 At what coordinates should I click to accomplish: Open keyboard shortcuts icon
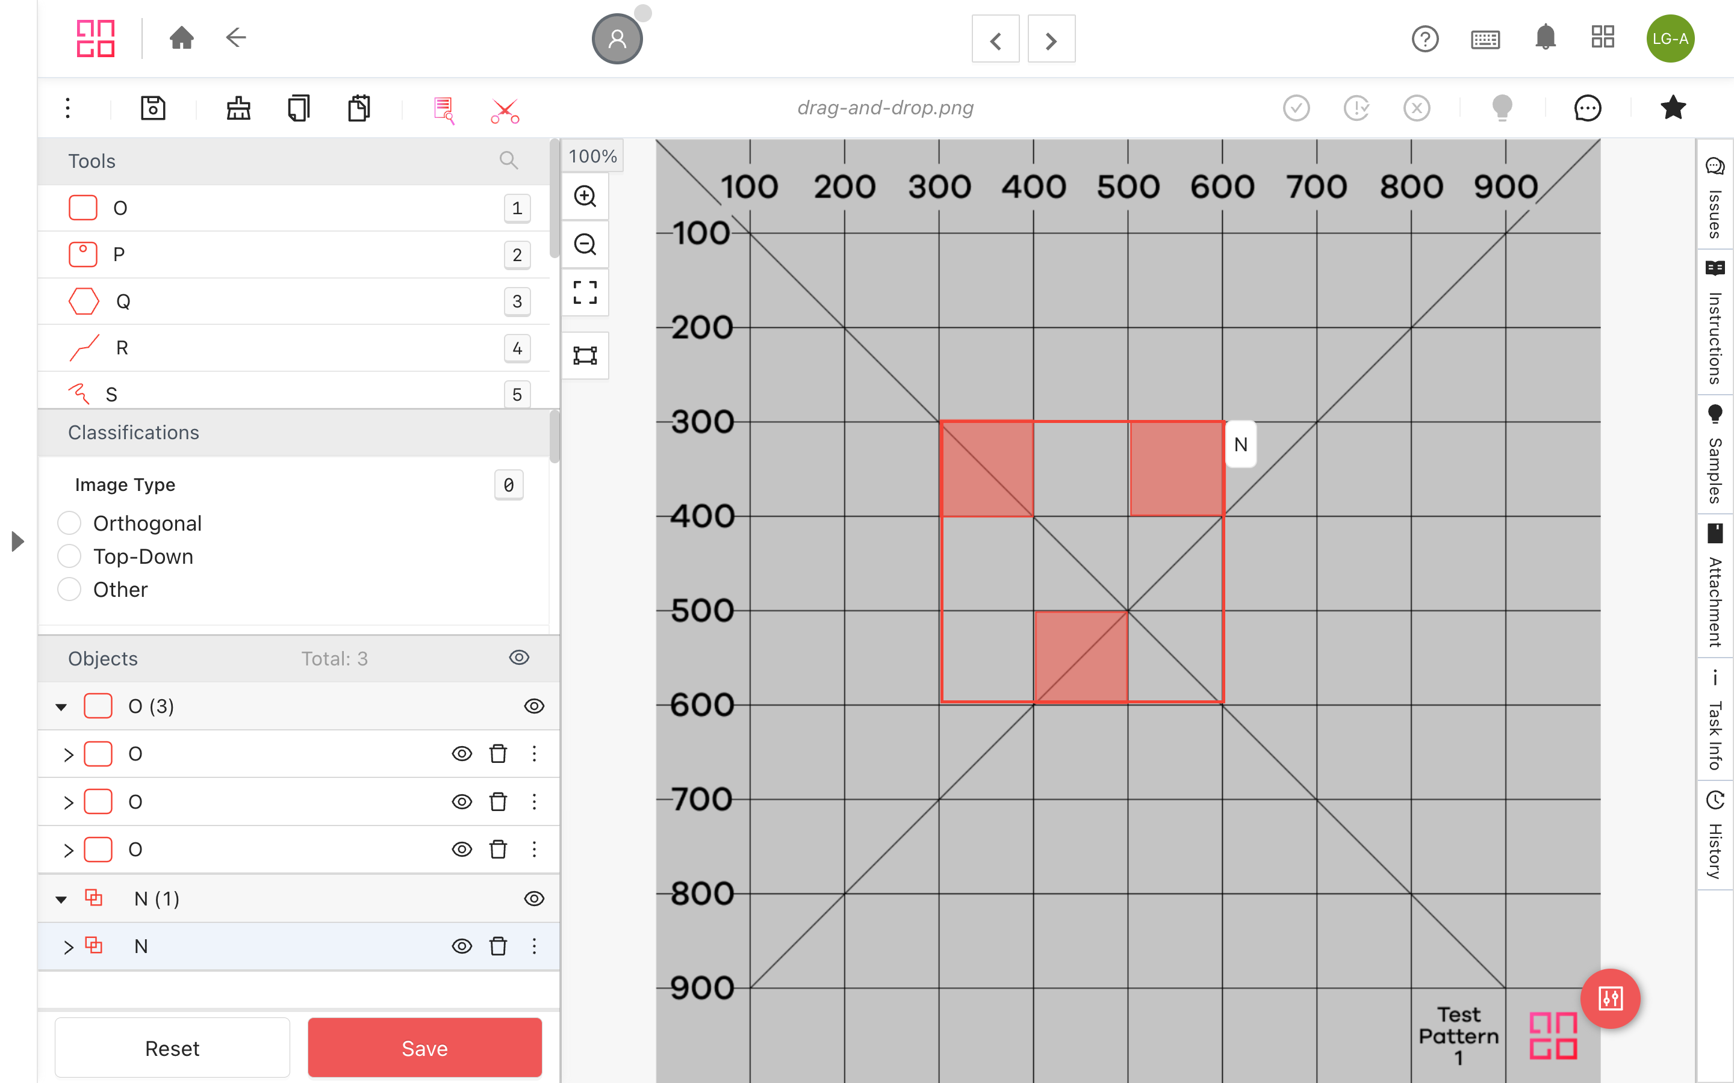(1485, 39)
